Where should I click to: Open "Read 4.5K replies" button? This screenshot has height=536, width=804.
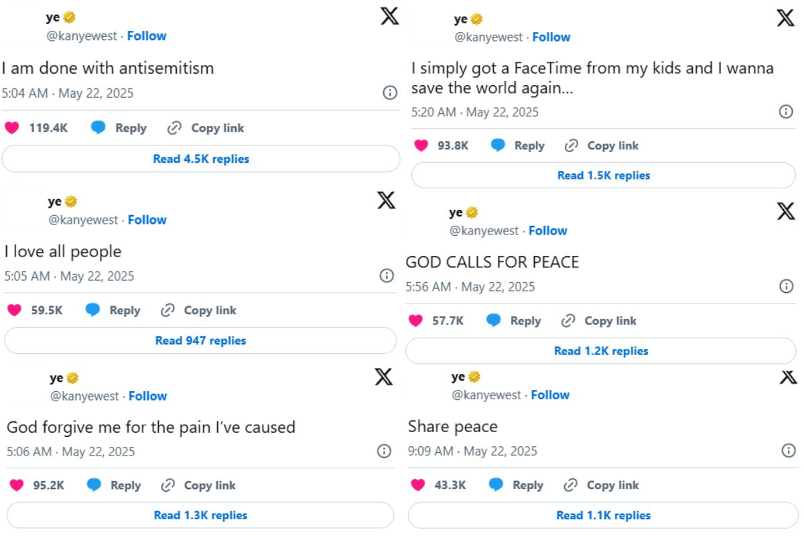point(201,159)
